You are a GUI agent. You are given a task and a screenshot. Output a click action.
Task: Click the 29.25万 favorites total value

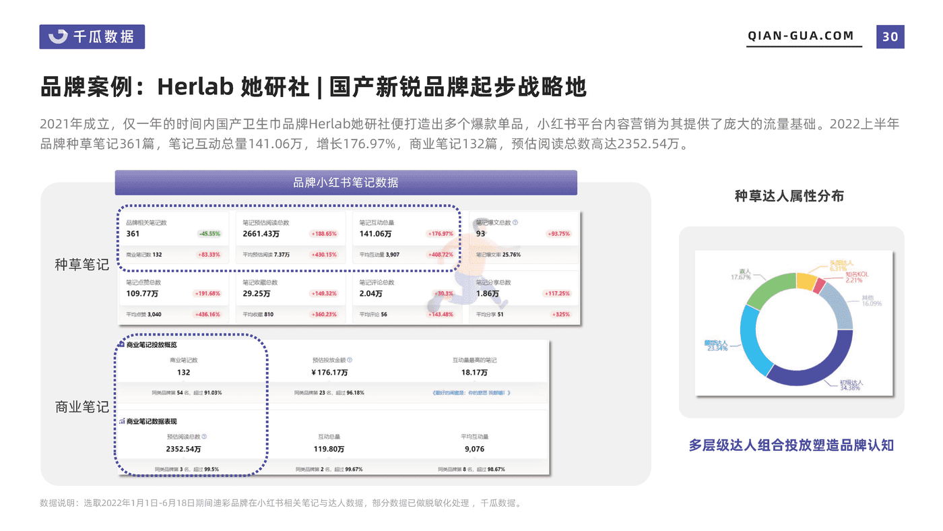[x=257, y=294]
